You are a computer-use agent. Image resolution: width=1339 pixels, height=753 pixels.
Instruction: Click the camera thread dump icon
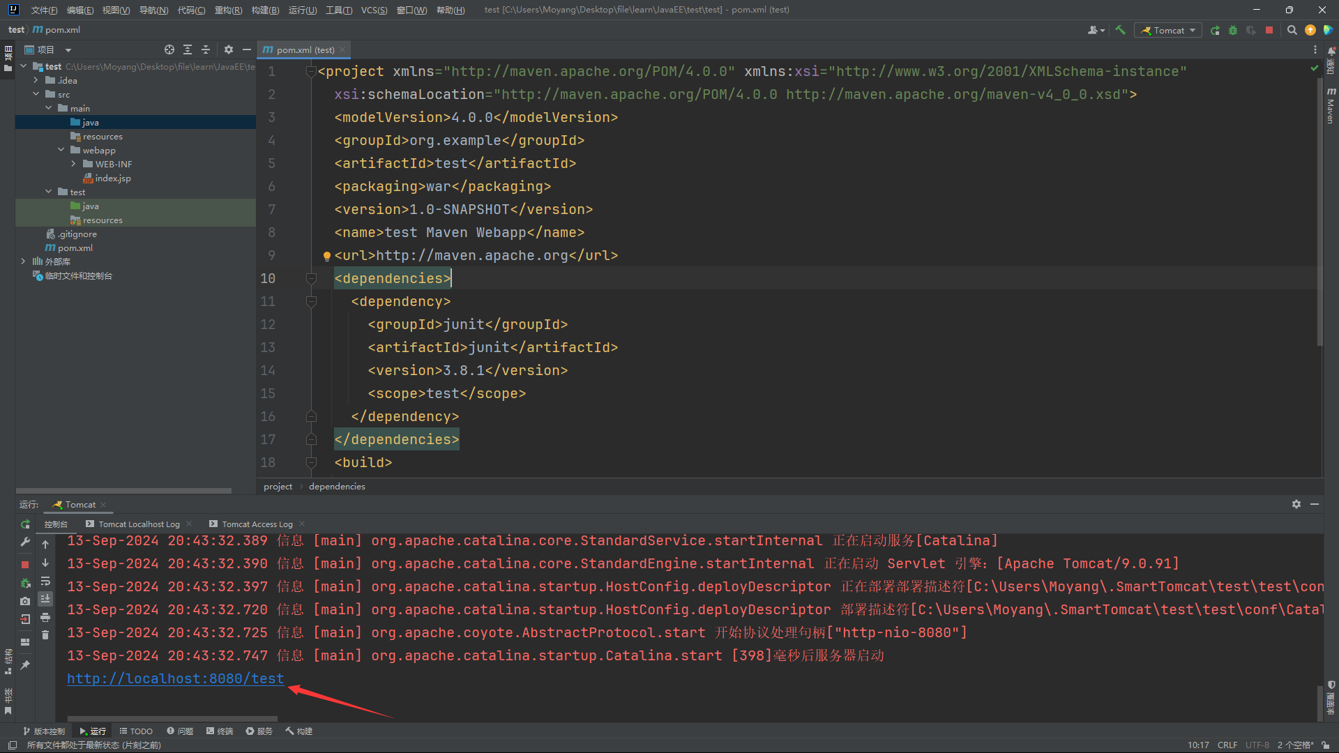25,600
